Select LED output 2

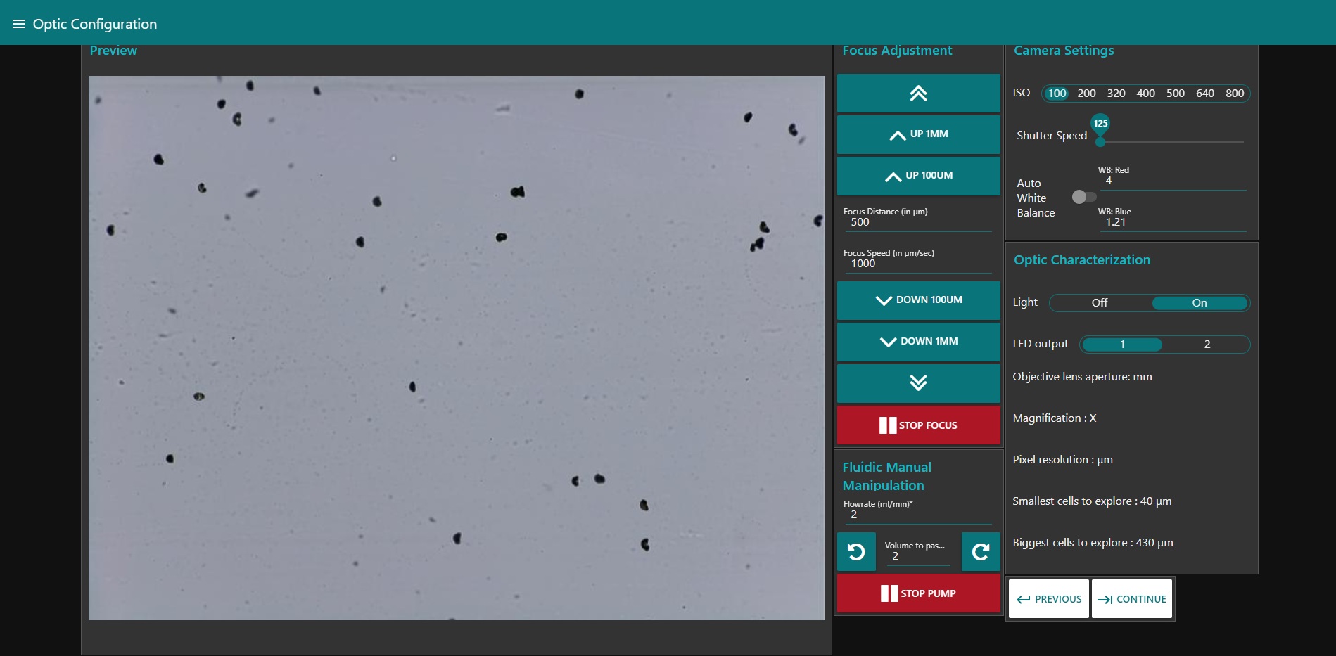pyautogui.click(x=1207, y=345)
